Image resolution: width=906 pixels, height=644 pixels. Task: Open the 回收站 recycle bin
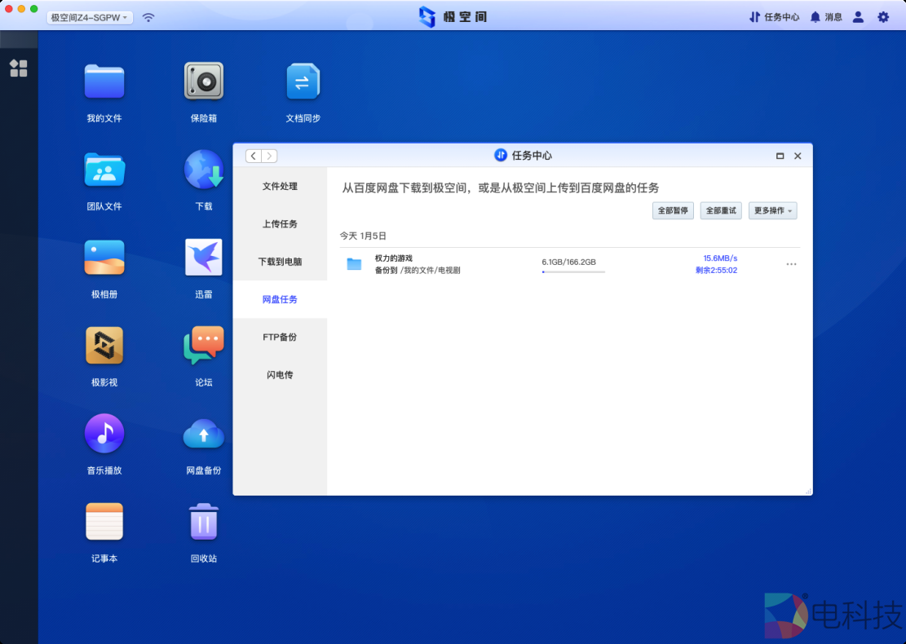point(203,521)
